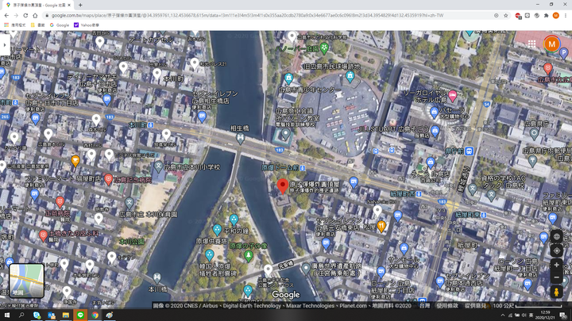Screen dimensions: 572x321
Task: Click the 台灣 region link
Action: tap(424, 306)
